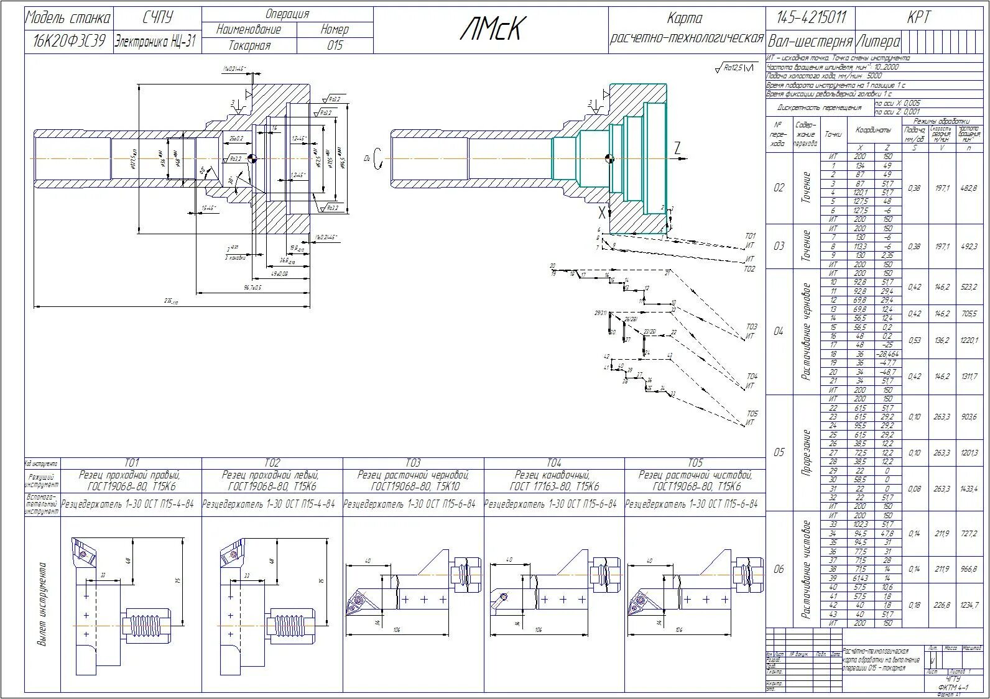Select the spindle speed value "1220,1"

click(x=968, y=340)
